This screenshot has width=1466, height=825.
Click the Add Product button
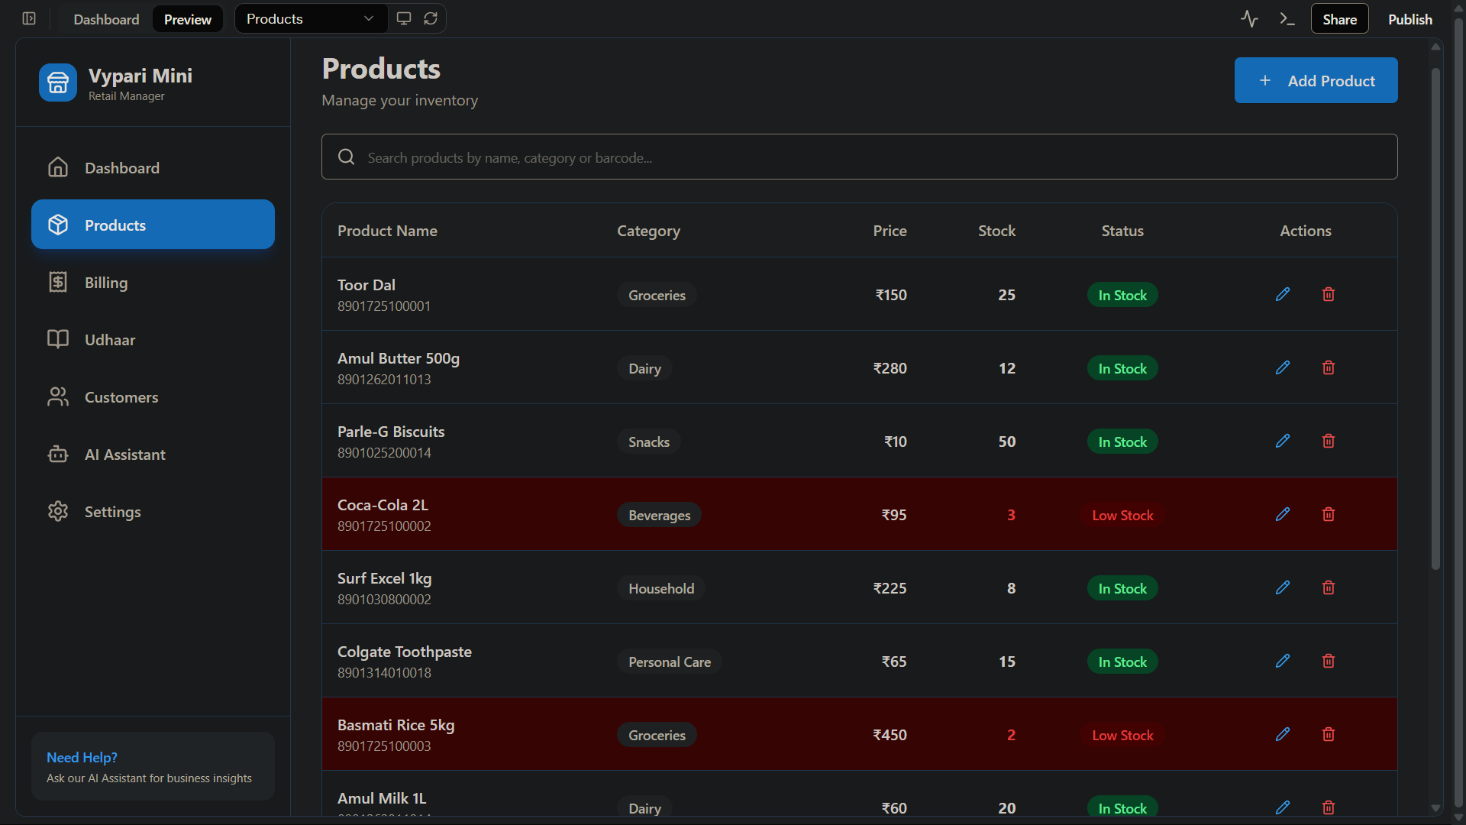pos(1316,80)
